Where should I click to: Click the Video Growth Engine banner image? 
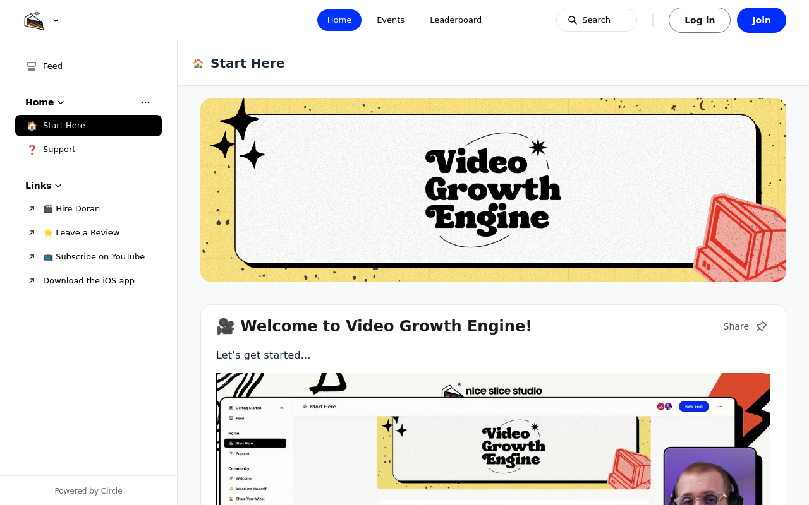[493, 190]
